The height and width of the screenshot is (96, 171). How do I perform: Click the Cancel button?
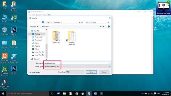click(104, 72)
